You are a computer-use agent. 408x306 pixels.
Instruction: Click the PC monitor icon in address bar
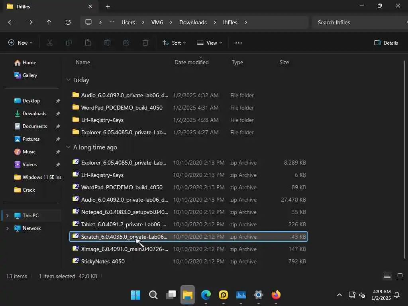click(88, 22)
